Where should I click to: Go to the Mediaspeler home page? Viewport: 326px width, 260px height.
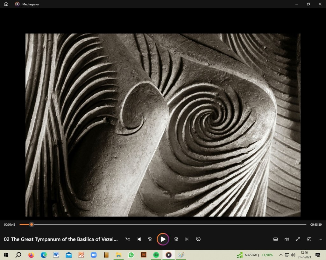[6, 4]
